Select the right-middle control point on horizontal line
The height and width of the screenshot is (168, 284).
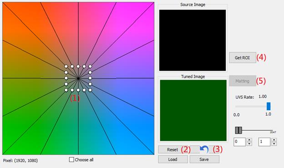(90, 78)
